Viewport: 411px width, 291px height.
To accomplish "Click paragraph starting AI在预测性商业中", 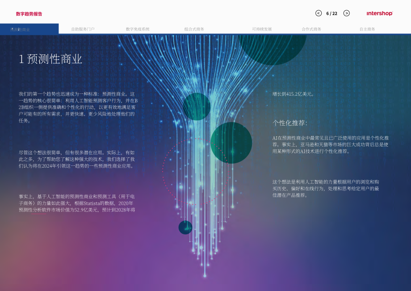I will click(331, 144).
